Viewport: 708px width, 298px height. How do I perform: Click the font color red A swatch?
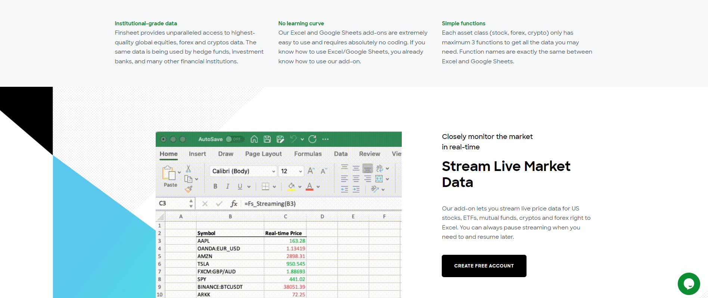click(310, 186)
